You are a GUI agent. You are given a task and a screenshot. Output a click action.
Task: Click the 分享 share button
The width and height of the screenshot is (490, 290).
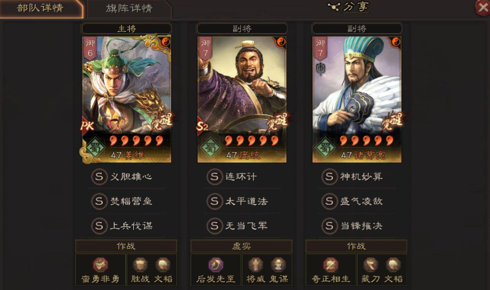pyautogui.click(x=348, y=7)
